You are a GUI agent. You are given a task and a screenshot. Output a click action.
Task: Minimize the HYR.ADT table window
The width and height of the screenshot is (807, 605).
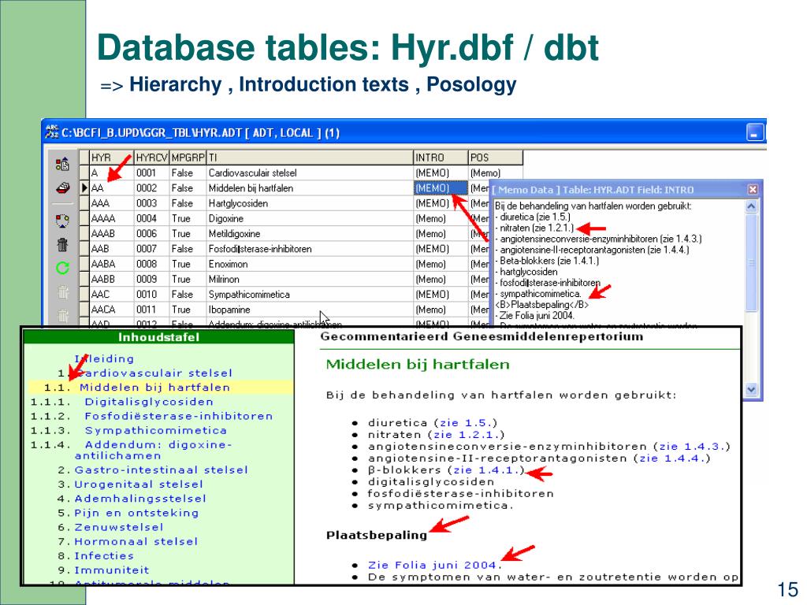click(x=754, y=132)
